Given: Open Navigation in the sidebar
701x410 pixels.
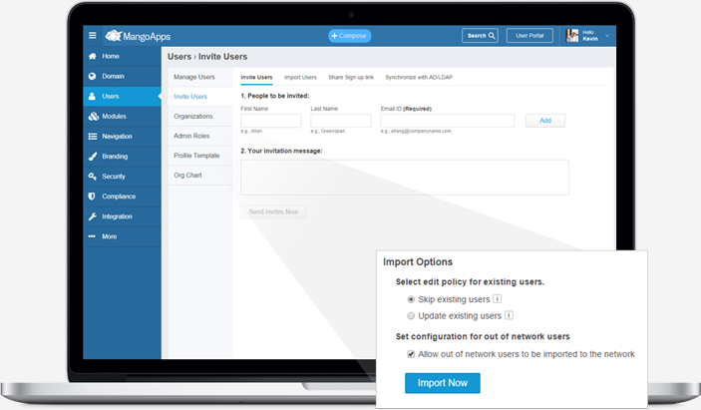Looking at the screenshot, I should pos(122,137).
